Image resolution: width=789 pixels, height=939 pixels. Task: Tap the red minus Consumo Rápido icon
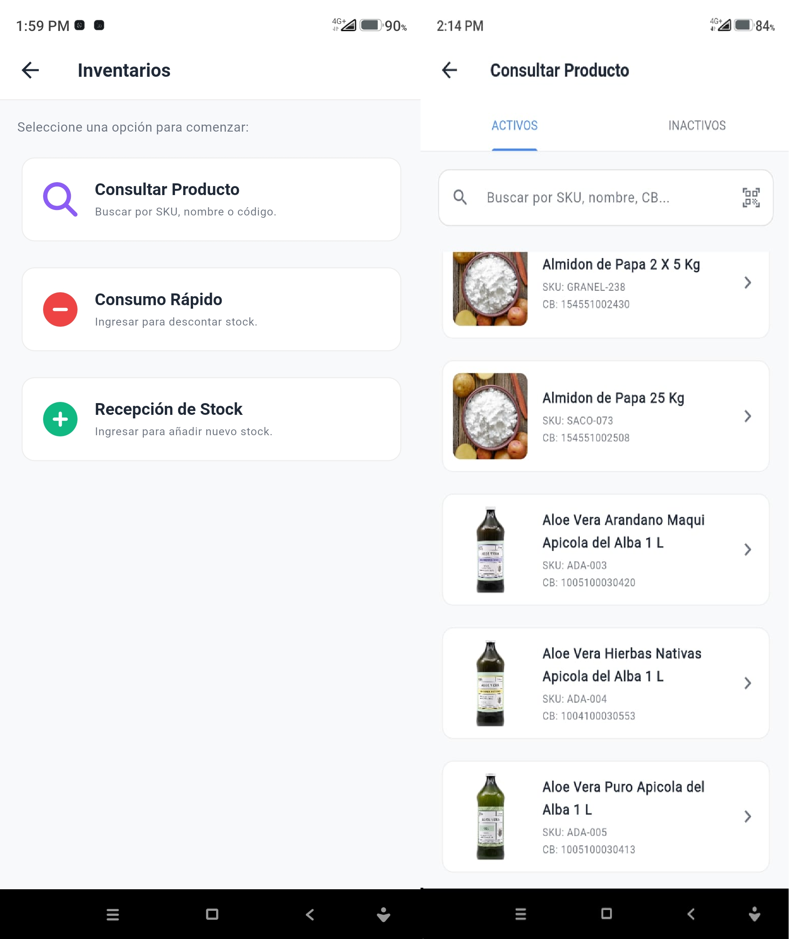click(x=60, y=309)
